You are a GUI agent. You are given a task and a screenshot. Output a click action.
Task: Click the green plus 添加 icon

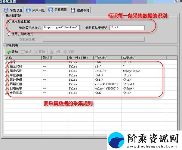click(9, 52)
